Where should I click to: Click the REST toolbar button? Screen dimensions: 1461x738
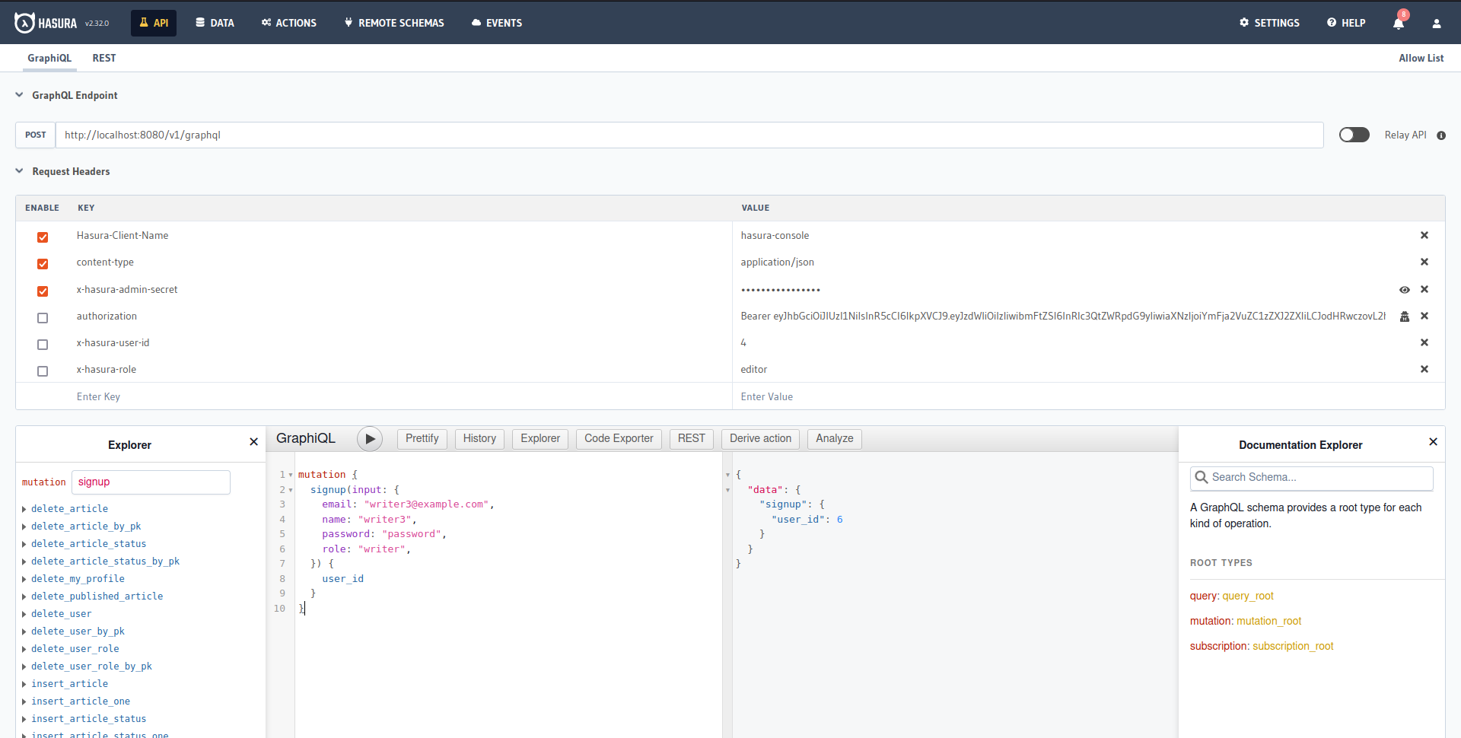click(691, 439)
